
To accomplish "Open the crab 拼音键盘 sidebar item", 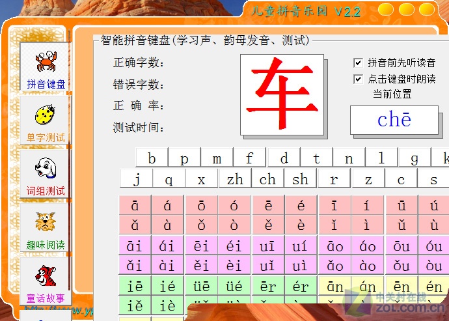I will click(x=44, y=66).
